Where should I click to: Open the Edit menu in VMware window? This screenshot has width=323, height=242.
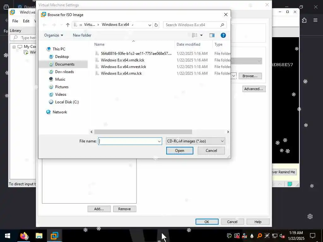[26, 21]
